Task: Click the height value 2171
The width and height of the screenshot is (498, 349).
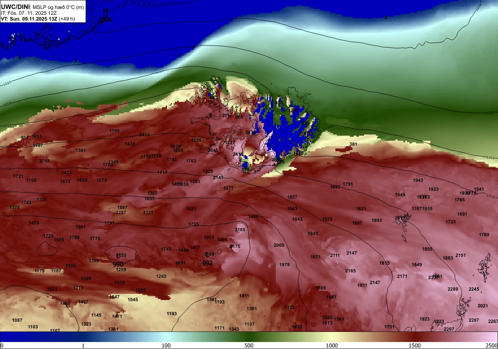Action: (x=402, y=276)
